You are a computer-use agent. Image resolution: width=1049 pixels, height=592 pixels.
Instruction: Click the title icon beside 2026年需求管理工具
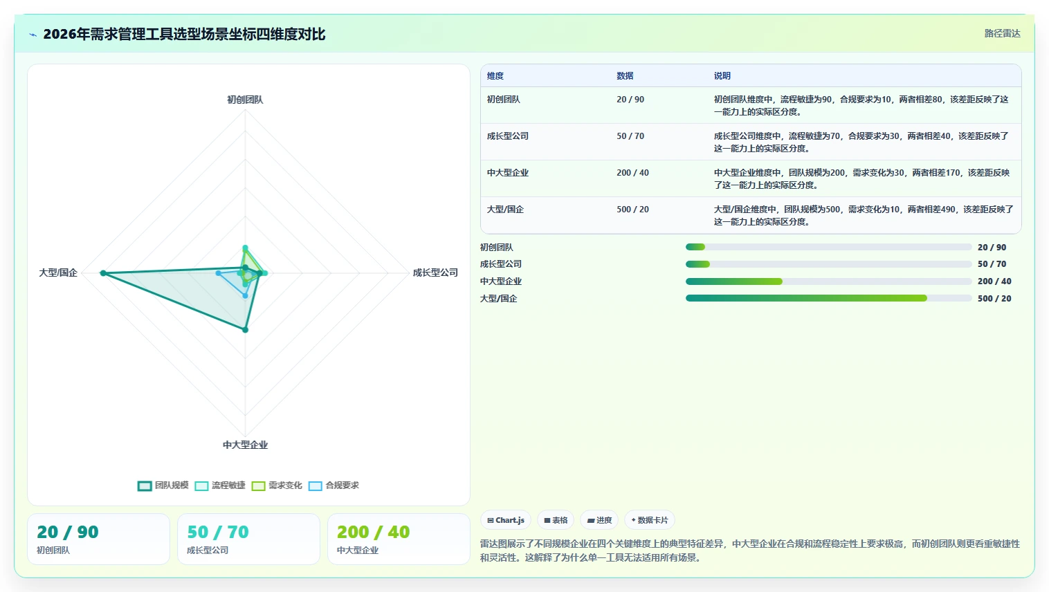pos(33,35)
